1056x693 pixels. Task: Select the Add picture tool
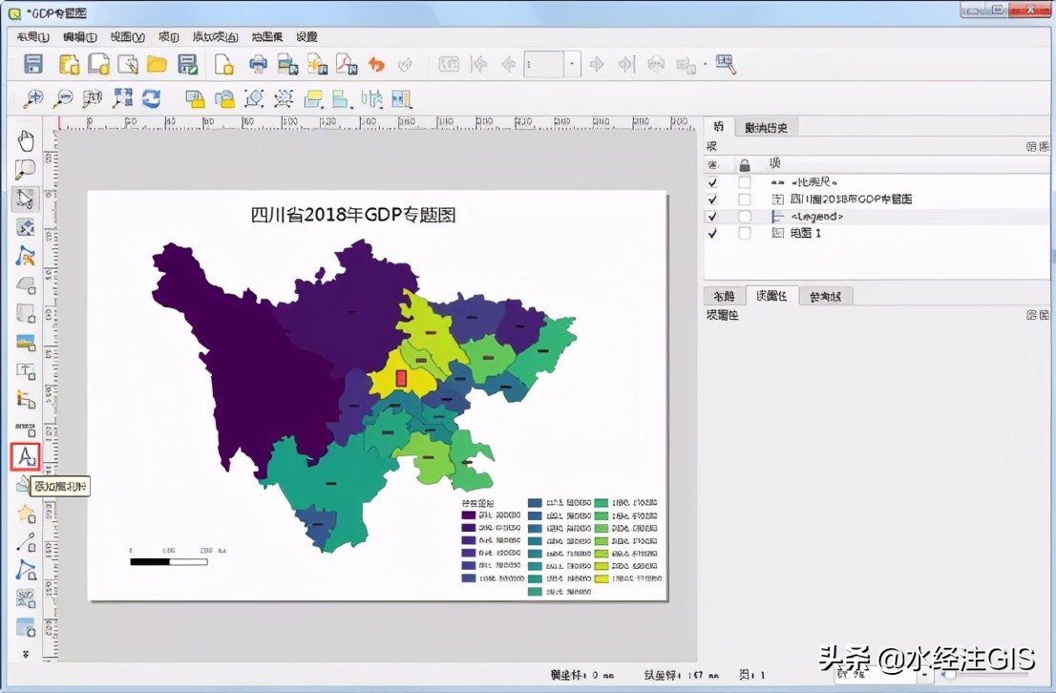coord(26,342)
